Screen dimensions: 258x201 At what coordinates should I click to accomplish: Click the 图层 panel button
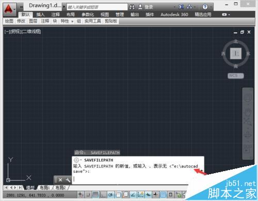[x=33, y=21]
